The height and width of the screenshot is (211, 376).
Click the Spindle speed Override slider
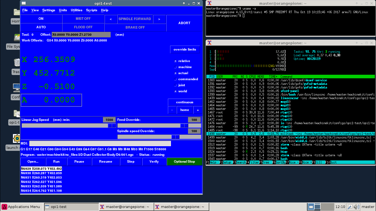[x=159, y=137]
